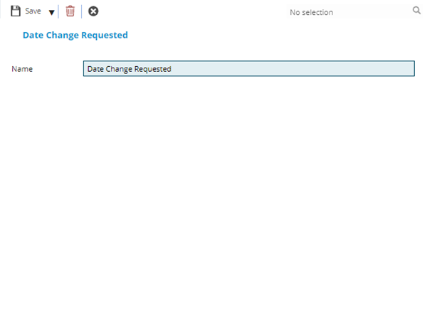Click blank form area below Name field

coord(213,199)
